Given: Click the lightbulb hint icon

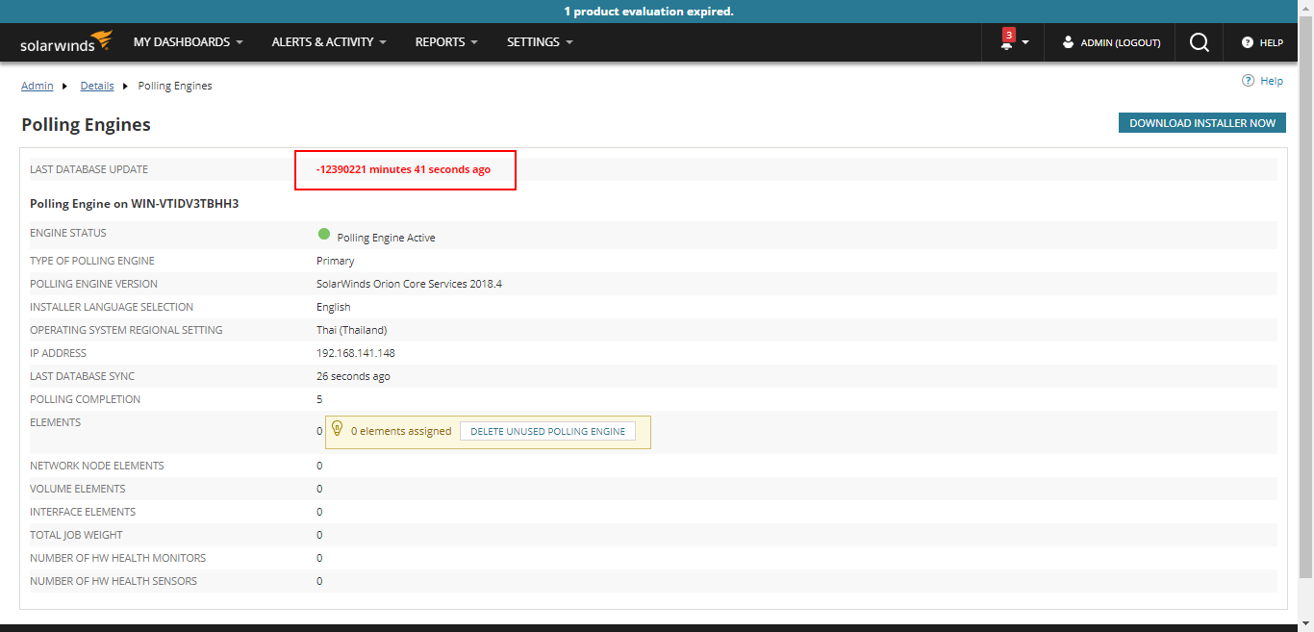Looking at the screenshot, I should pyautogui.click(x=338, y=430).
